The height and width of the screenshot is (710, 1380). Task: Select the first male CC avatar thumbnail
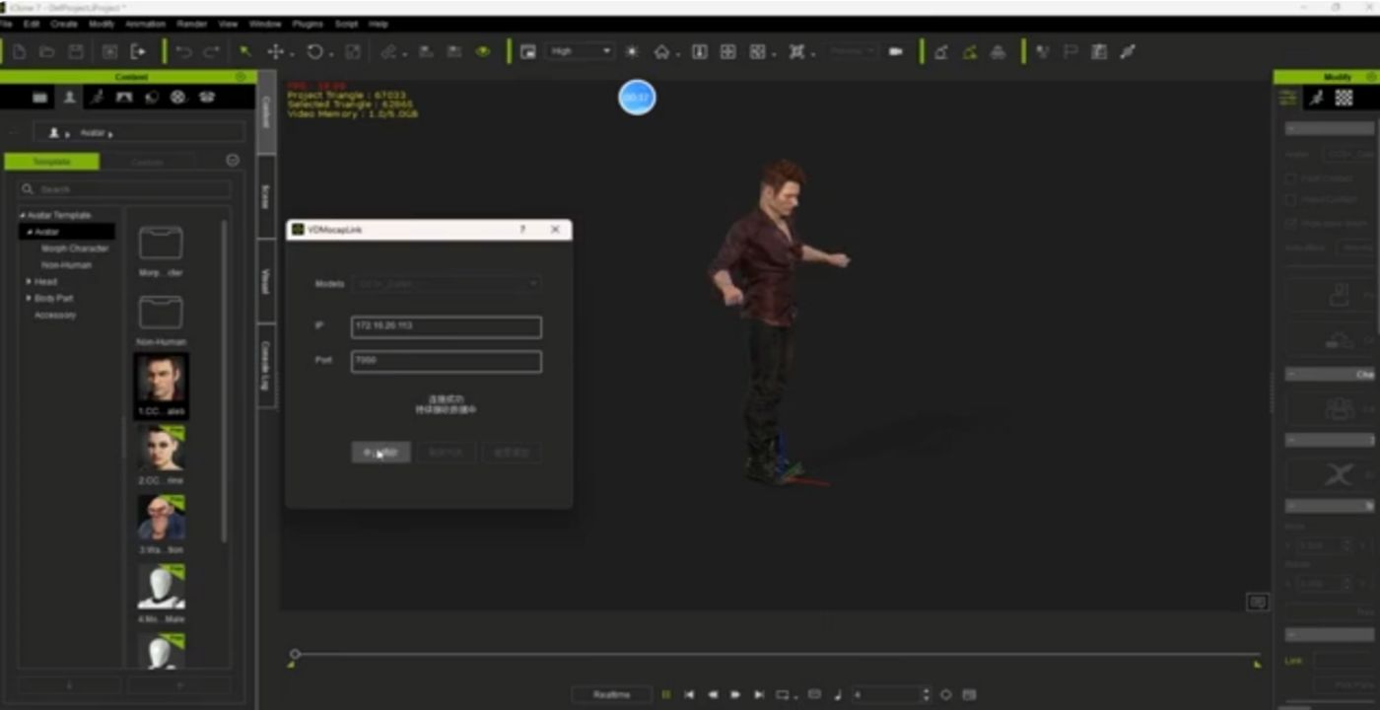tap(162, 380)
